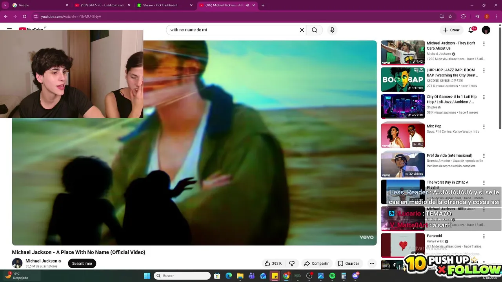The image size is (502, 282).
Task: Click the Compartir share button
Action: (x=316, y=263)
